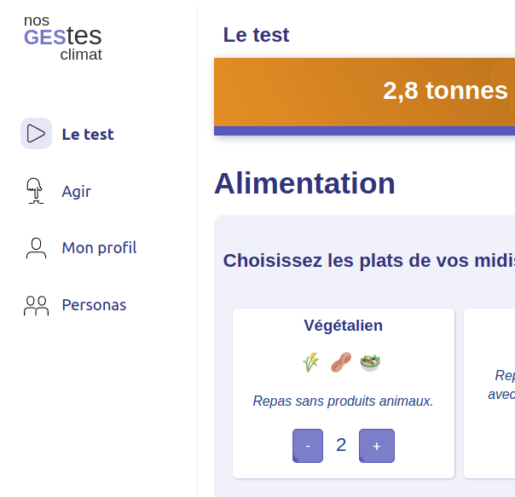Select the Végétalien card title
Viewport: 515px width, 497px height.
click(343, 326)
